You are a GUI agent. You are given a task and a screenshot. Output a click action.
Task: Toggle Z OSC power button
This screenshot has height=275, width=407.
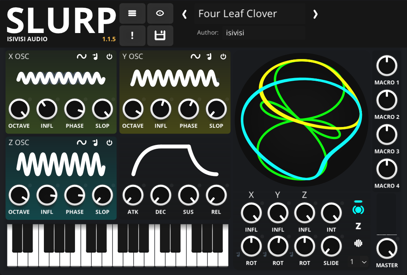[x=110, y=142]
